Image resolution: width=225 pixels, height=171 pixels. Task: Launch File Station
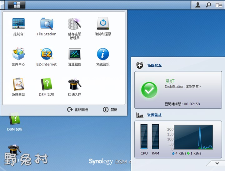[x=47, y=26]
